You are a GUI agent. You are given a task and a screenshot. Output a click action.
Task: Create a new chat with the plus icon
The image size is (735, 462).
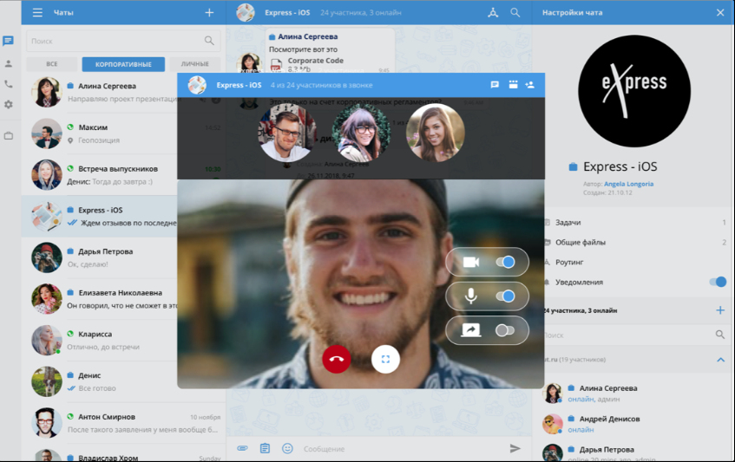(209, 13)
